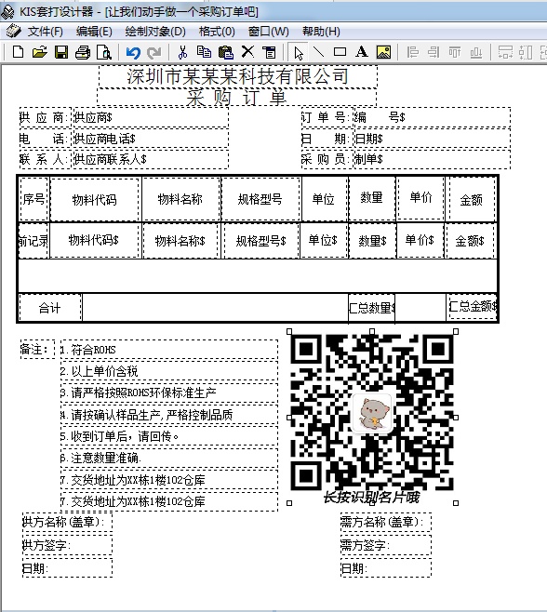
Task: Click the same height sizing icon
Action: (526, 51)
